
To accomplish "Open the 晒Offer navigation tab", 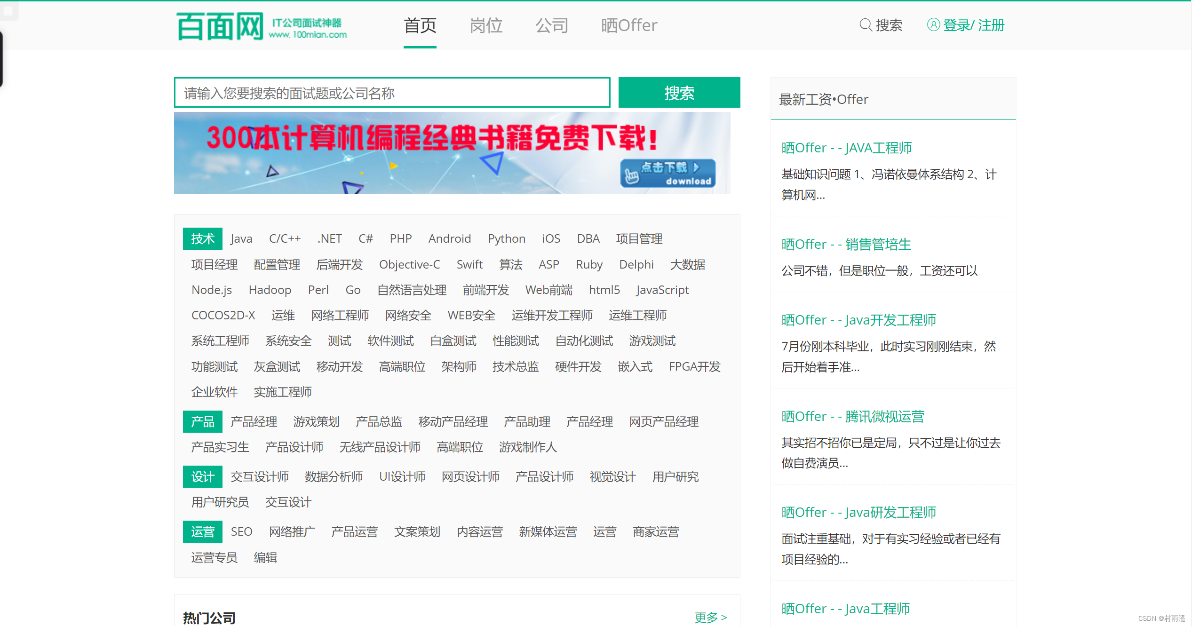I will (629, 25).
